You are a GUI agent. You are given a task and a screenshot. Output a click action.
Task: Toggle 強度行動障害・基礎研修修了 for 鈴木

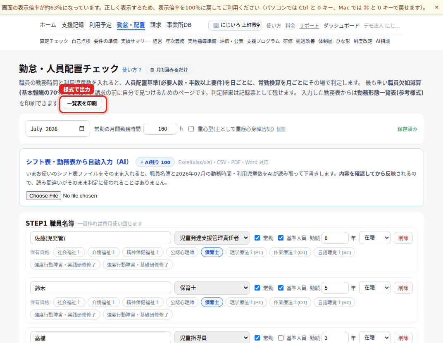pyautogui.click(x=138, y=314)
